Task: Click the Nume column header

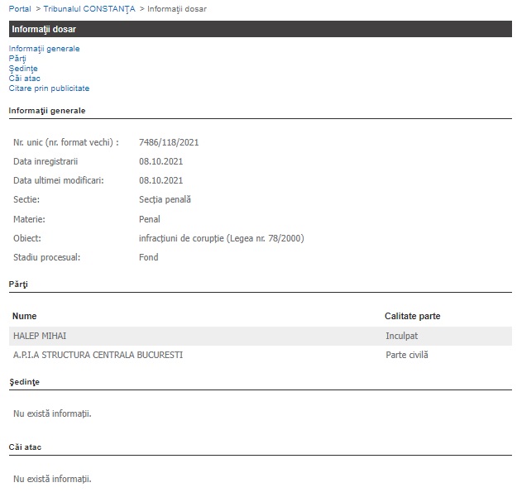Action: [24, 316]
